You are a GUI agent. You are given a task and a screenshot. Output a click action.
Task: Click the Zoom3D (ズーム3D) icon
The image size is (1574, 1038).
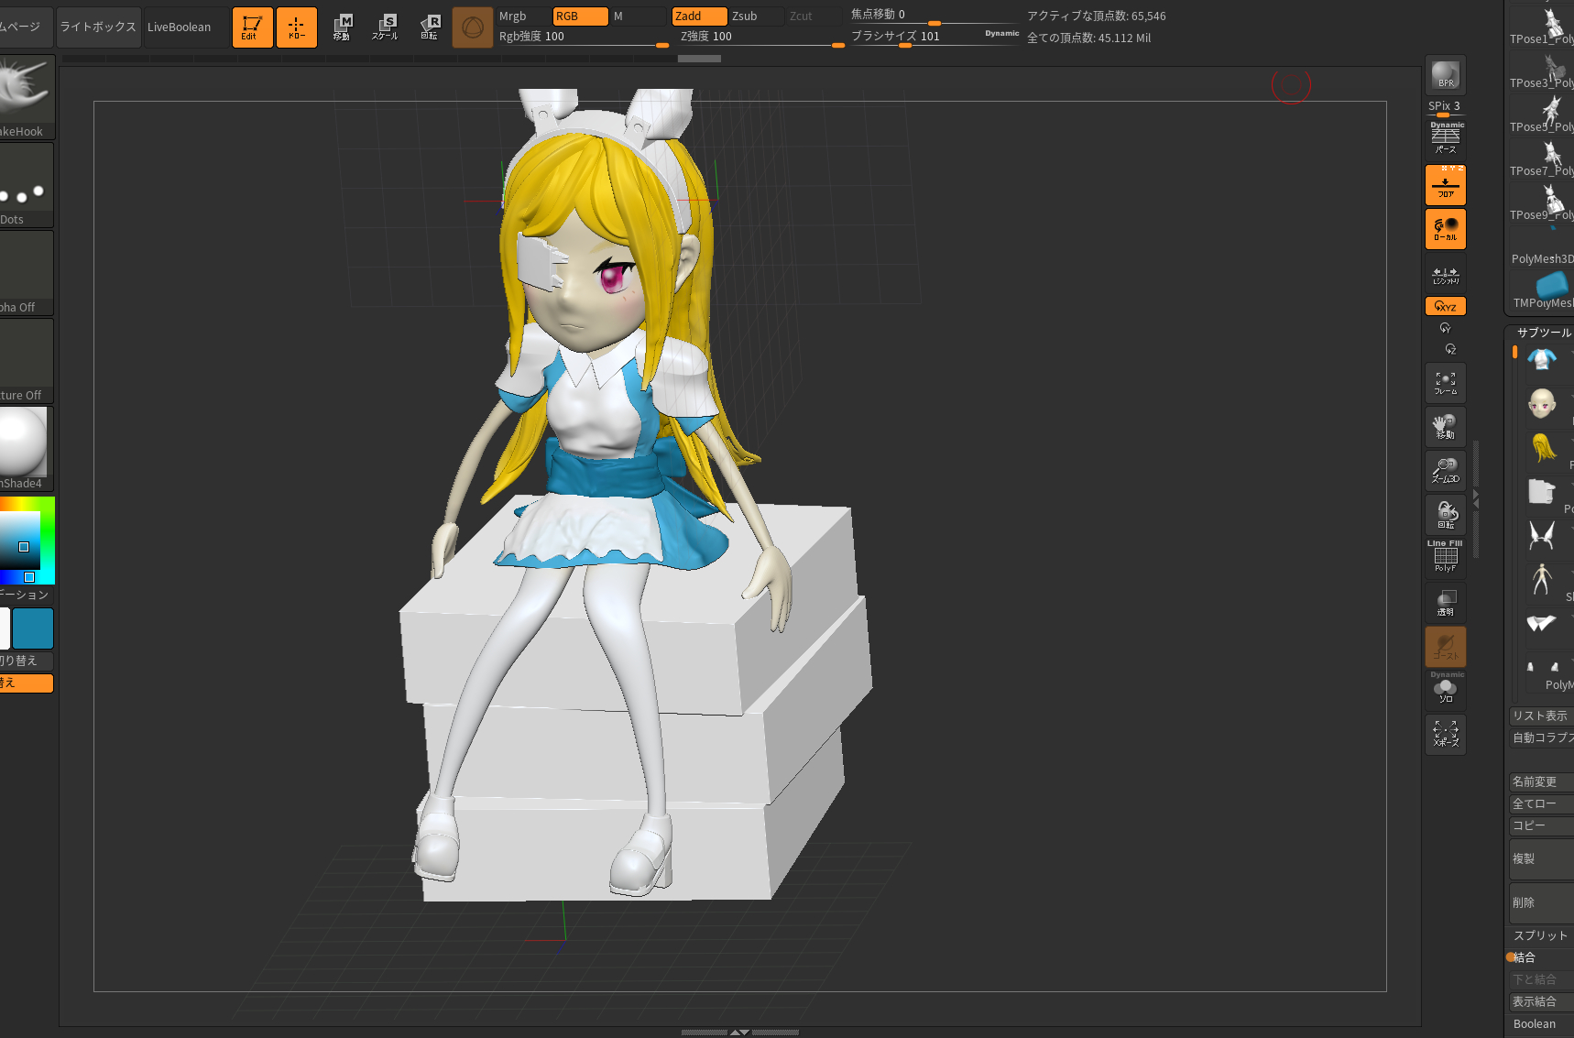1446,471
